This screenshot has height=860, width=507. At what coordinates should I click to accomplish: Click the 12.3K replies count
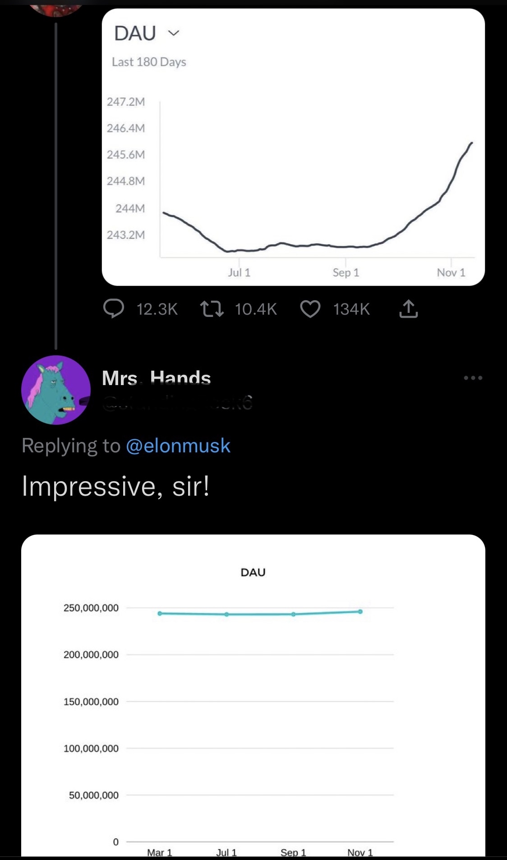tap(157, 309)
